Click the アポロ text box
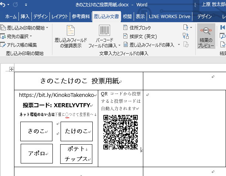226x176 pixels. click(x=37, y=153)
